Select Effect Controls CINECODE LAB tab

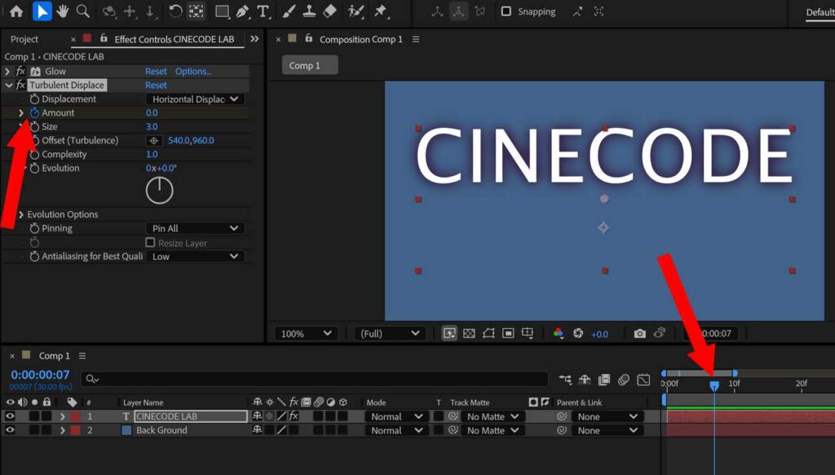[x=175, y=39]
